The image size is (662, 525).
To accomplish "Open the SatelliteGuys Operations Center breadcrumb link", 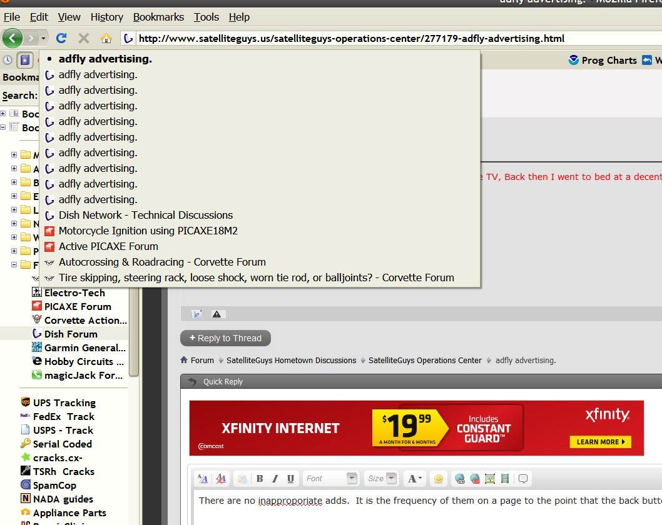I will 425,360.
